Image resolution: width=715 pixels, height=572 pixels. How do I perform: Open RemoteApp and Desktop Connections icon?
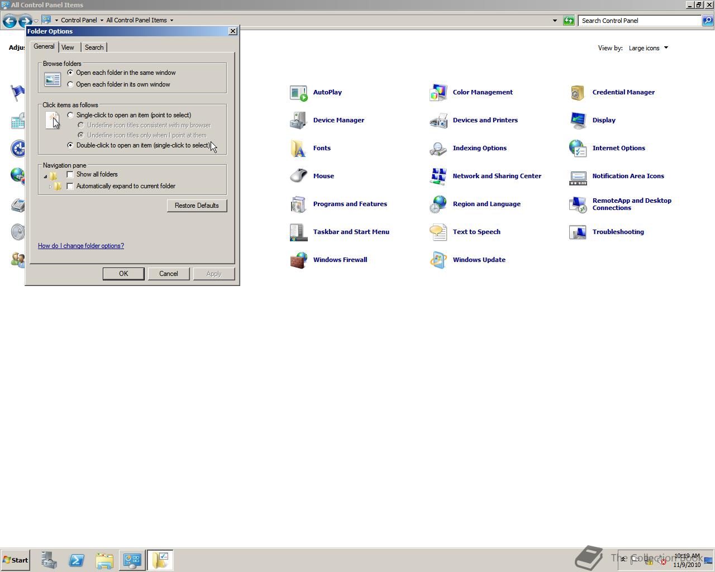(x=578, y=204)
